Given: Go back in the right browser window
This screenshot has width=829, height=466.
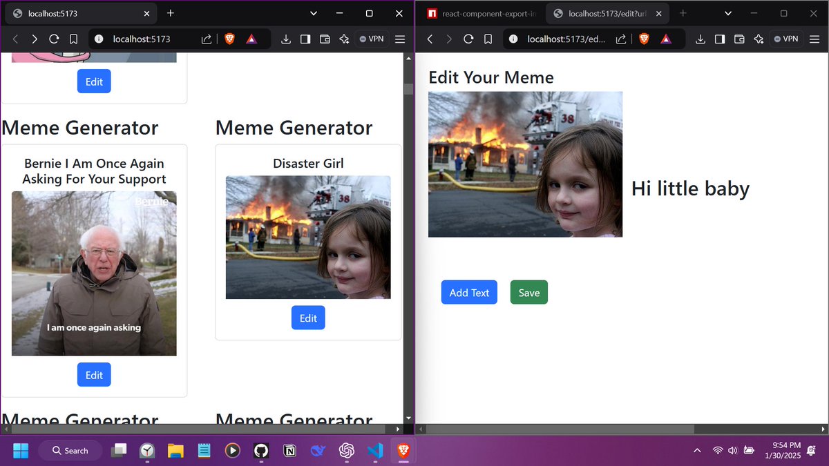Looking at the screenshot, I should [430, 39].
